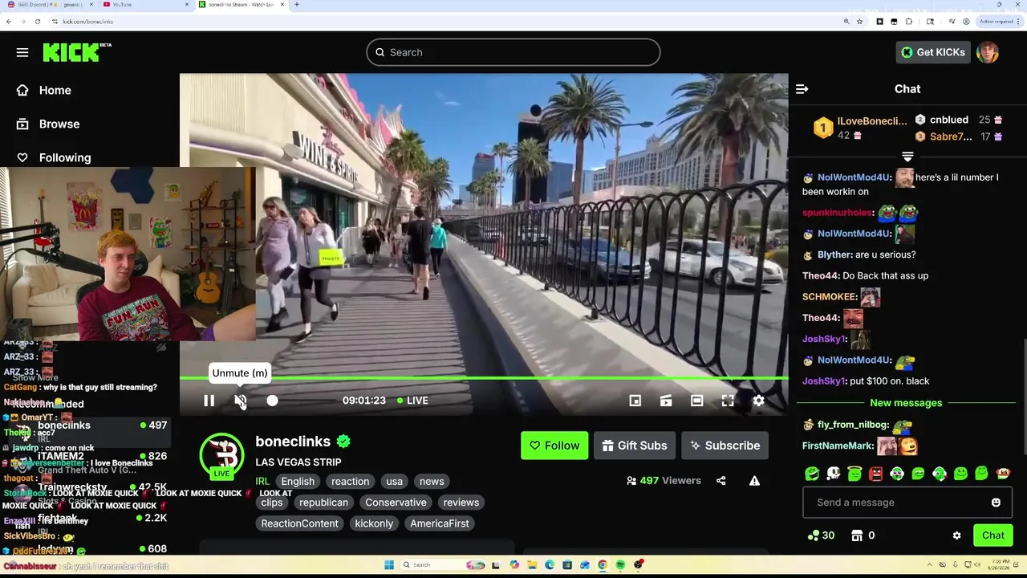Select the English tag

[298, 482]
